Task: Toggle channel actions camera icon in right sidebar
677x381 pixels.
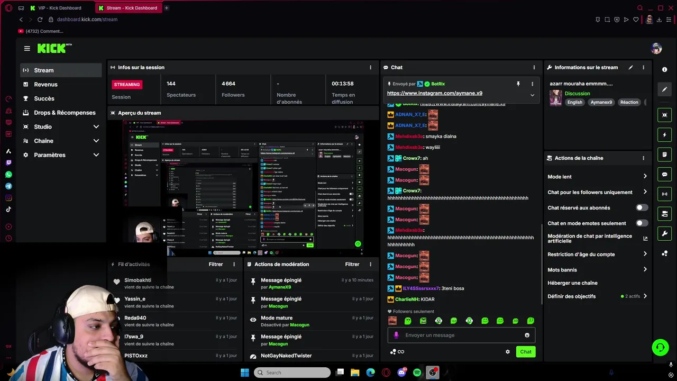Action: 665,214
